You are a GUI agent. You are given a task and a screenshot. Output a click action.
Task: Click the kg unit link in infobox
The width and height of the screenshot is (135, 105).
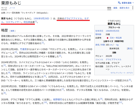tap(117, 45)
